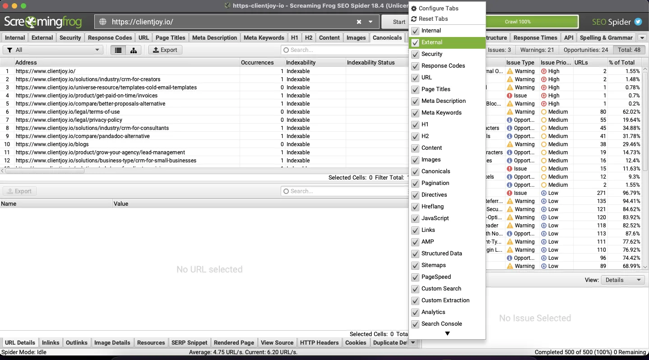Toggle Response Codes checkbox in menu
This screenshot has width=649, height=360.
click(415, 66)
